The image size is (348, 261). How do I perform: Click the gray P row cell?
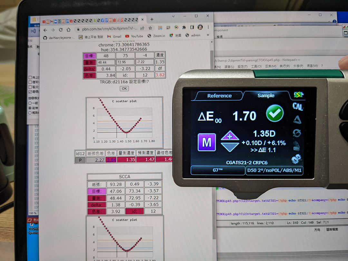80,160
